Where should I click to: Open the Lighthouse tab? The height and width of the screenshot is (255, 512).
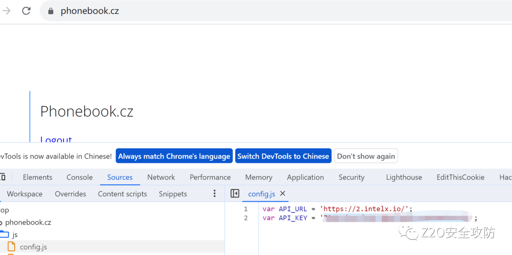404,177
